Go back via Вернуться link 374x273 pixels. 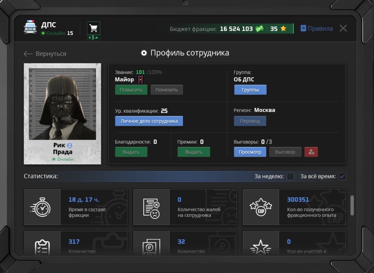(51, 54)
